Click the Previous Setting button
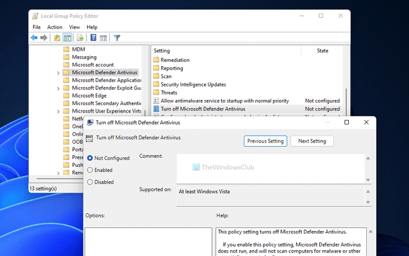409x256 pixels. pyautogui.click(x=265, y=141)
